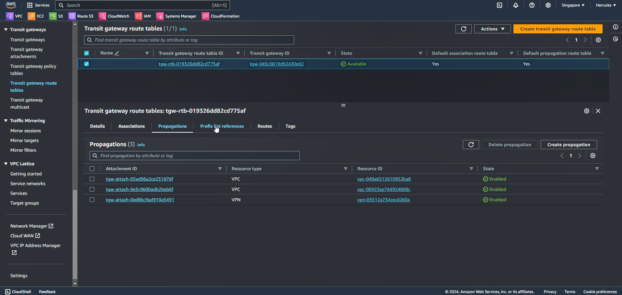Select the tgw-attach-05ad96a2ce231876f propagation checkbox
Screen dimensions: 622x295
92,179
